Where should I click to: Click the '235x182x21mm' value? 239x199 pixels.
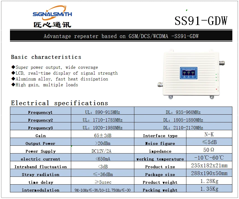(x=209, y=165)
